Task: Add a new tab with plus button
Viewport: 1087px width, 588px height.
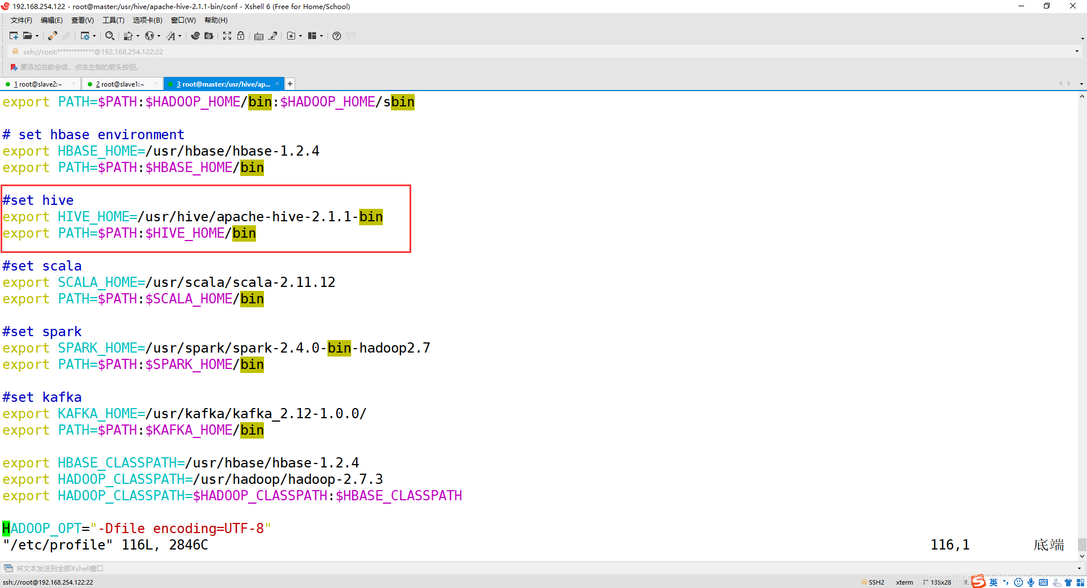Action: (290, 84)
